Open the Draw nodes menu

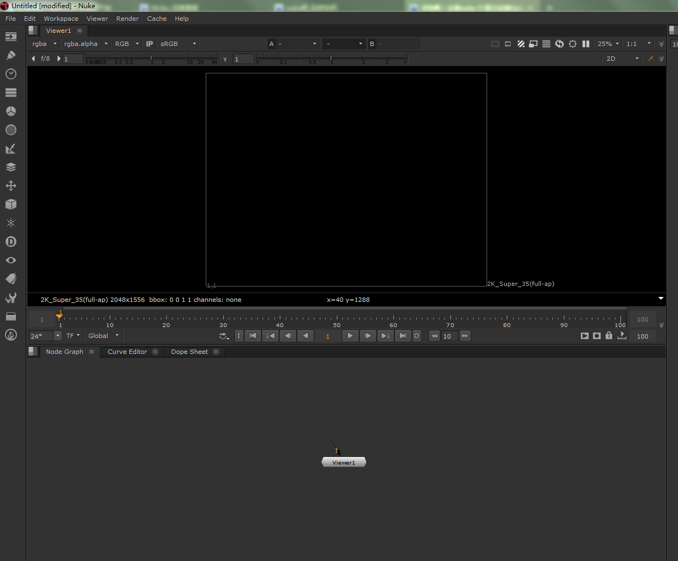click(11, 55)
